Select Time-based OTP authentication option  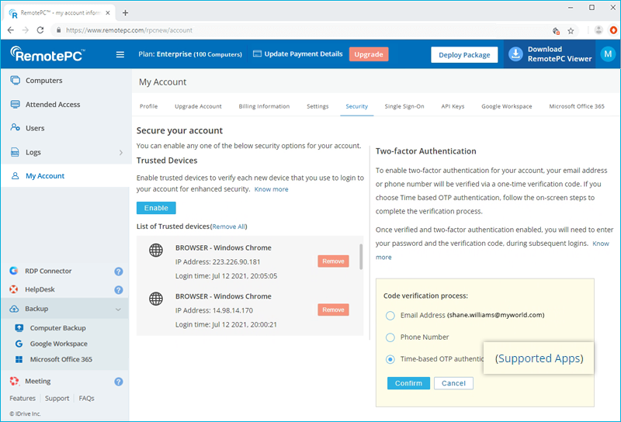[x=390, y=359]
